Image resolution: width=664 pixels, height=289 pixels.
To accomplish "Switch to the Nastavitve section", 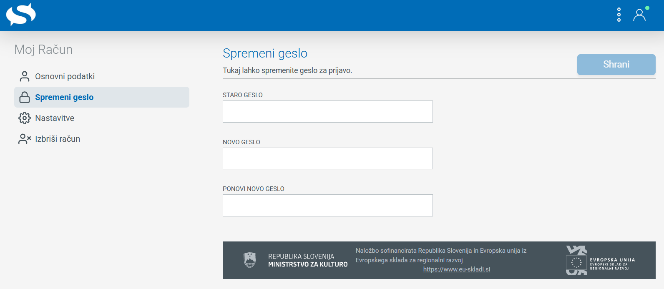I will coord(55,118).
